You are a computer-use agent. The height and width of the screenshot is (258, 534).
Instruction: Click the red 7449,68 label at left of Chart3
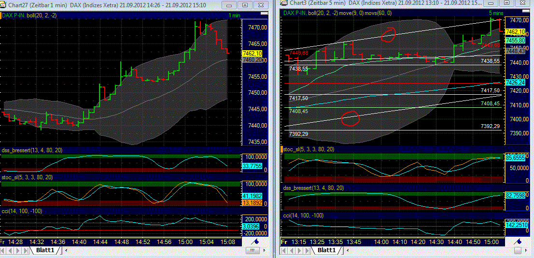298,53
